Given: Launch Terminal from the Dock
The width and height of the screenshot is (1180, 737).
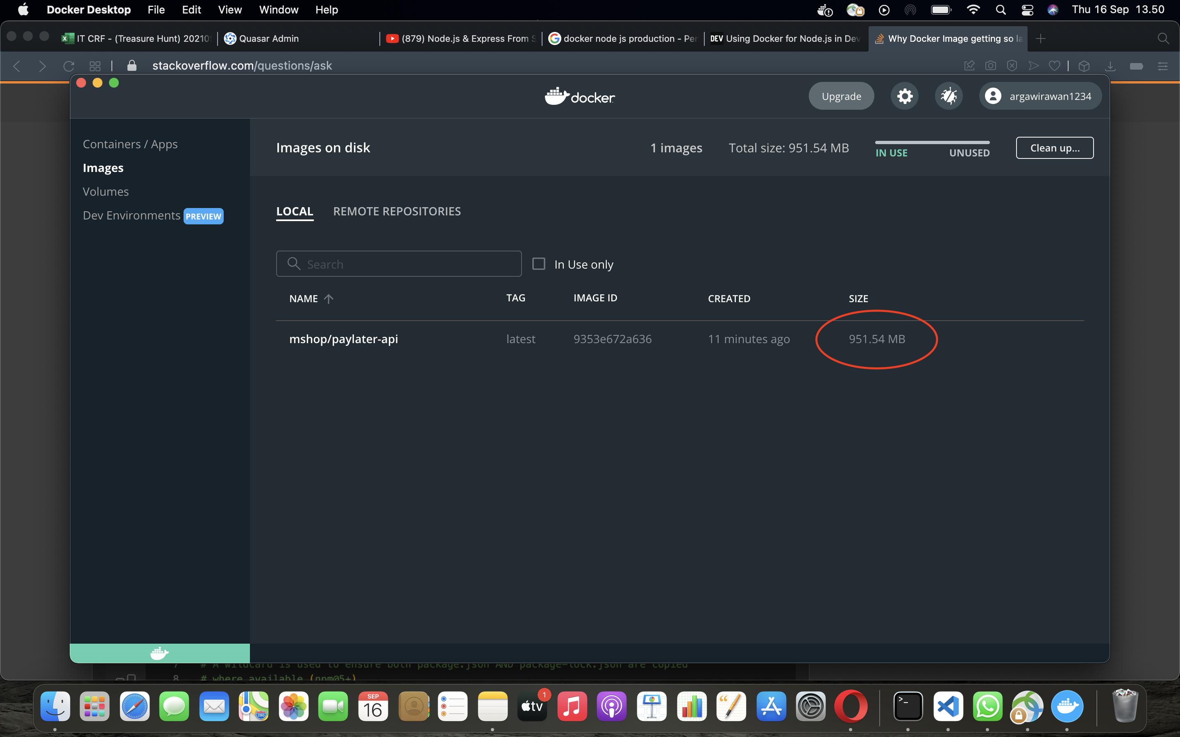Looking at the screenshot, I should tap(908, 706).
